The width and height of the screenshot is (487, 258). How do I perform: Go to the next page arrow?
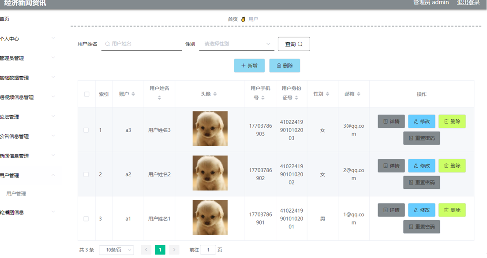click(174, 250)
